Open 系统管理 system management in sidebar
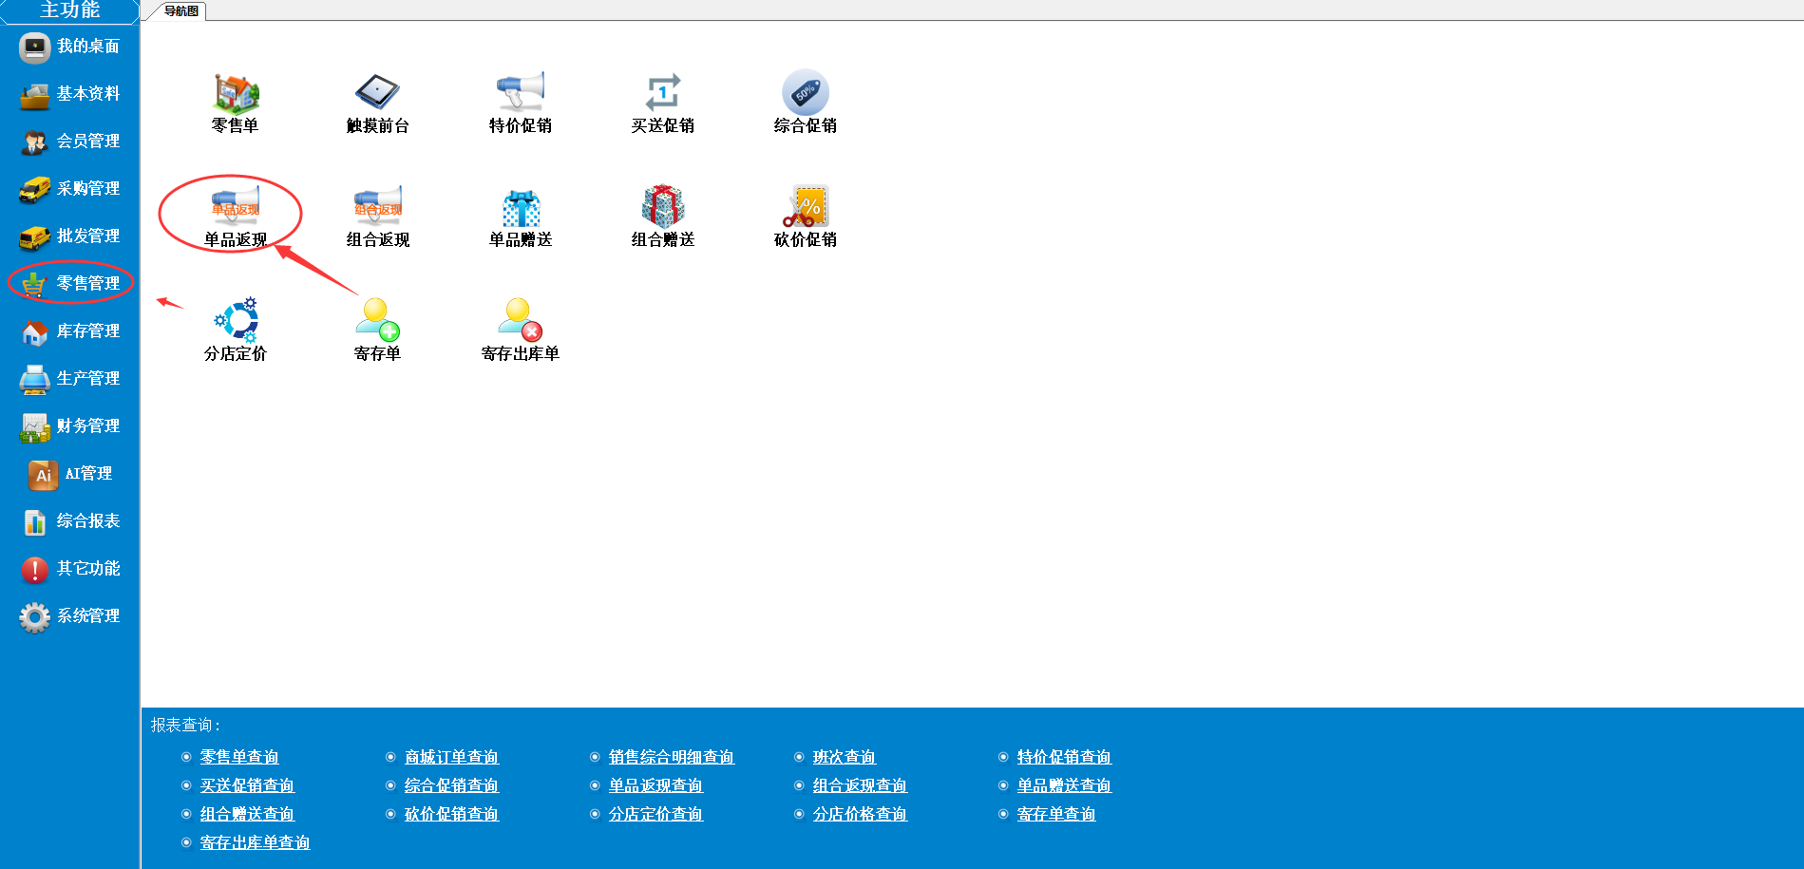Image resolution: width=1804 pixels, height=869 pixels. (70, 616)
